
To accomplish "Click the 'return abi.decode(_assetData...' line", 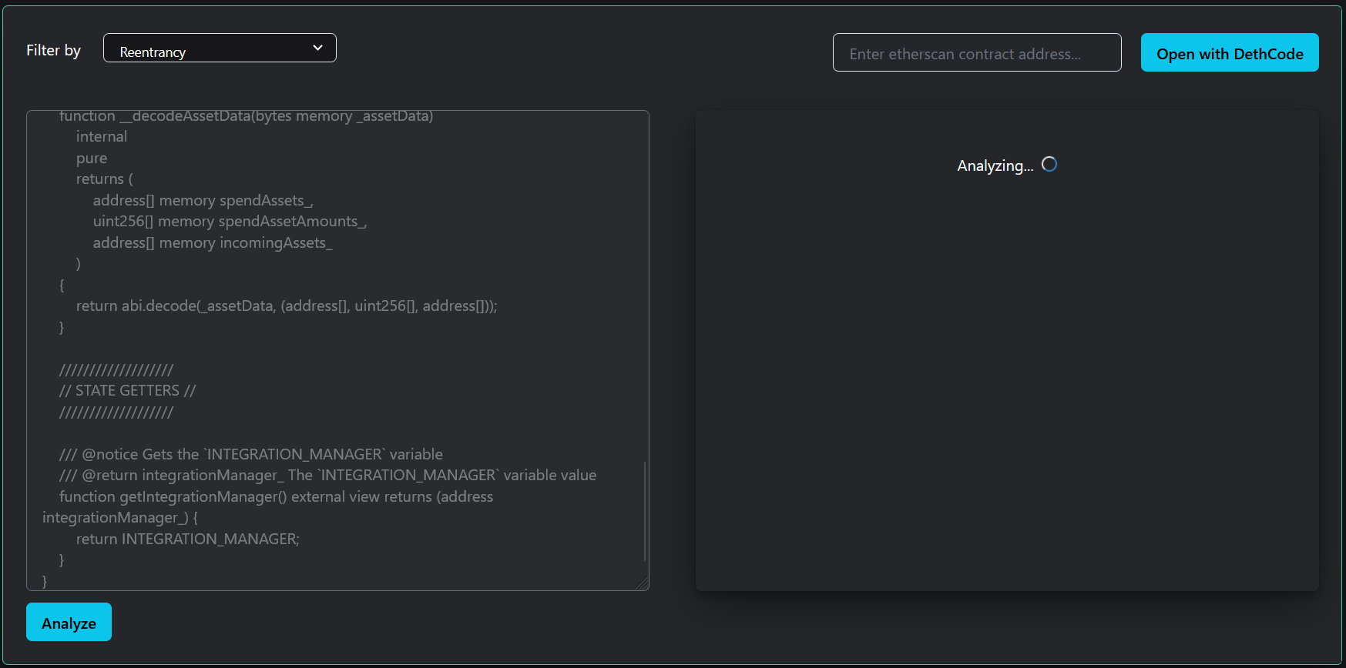I will pos(287,306).
